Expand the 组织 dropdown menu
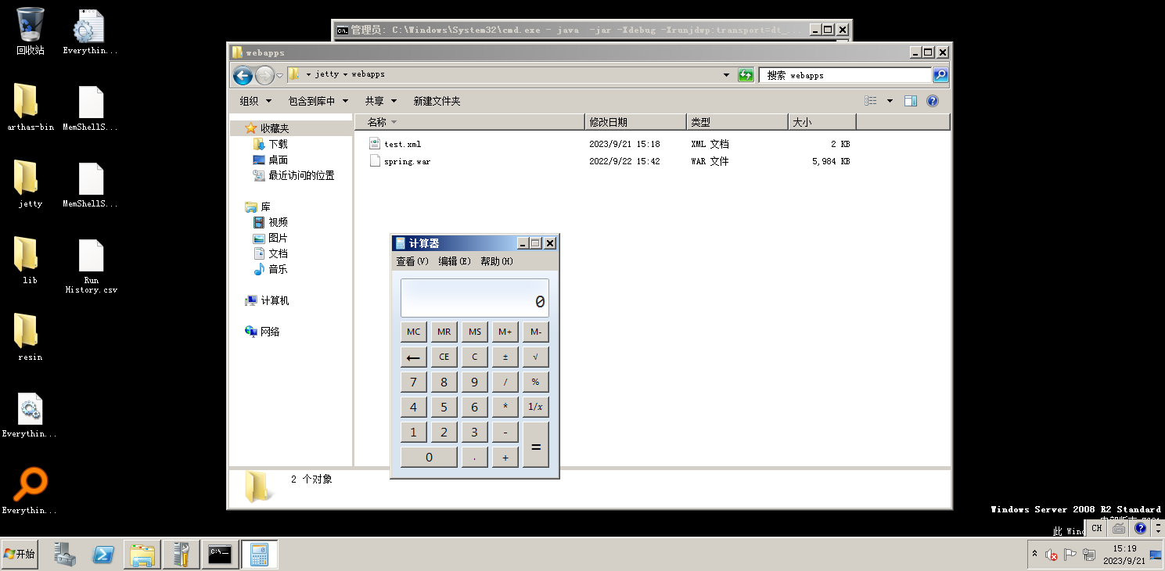The height and width of the screenshot is (571, 1165). 256,101
